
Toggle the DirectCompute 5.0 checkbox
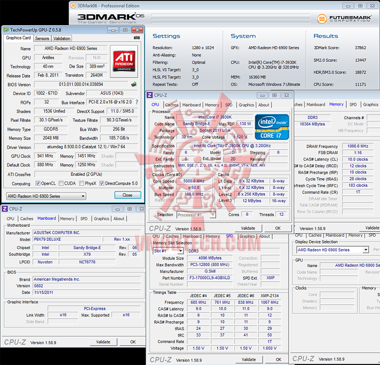click(x=102, y=183)
